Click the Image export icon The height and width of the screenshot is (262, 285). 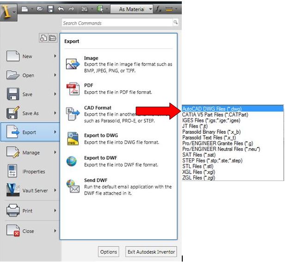(73, 64)
